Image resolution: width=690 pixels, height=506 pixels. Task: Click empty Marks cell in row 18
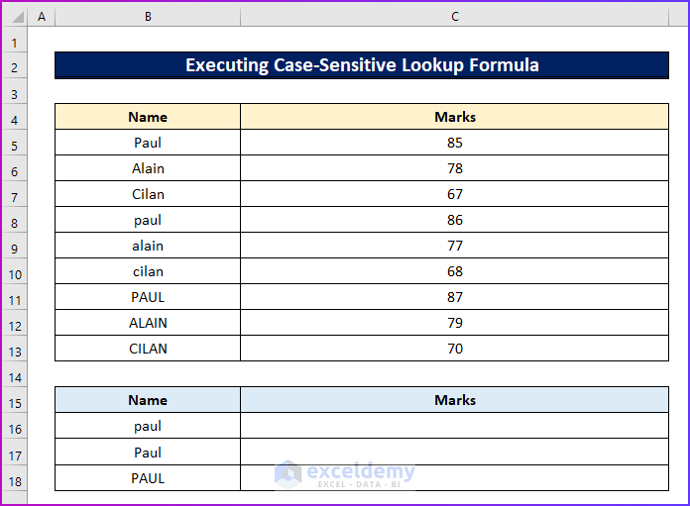coord(455,477)
